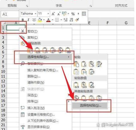Click paste formatting icon in context menu
The width and height of the screenshot is (136, 130).
click(x=61, y=50)
